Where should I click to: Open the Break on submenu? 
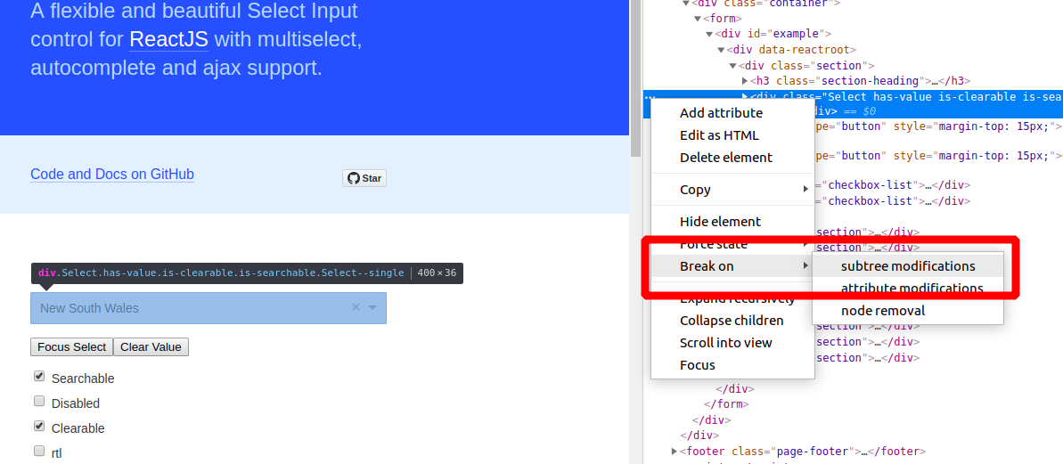(x=732, y=266)
